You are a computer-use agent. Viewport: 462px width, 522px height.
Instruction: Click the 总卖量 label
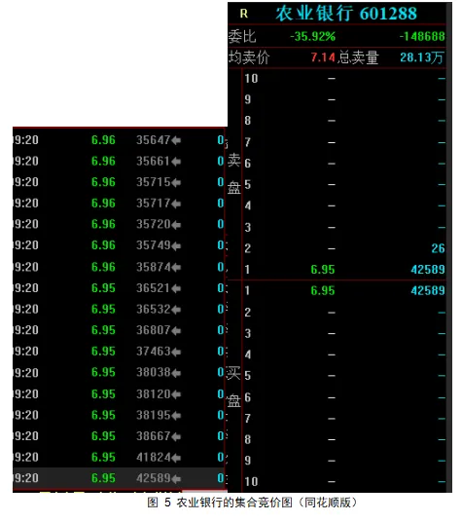tap(358, 57)
